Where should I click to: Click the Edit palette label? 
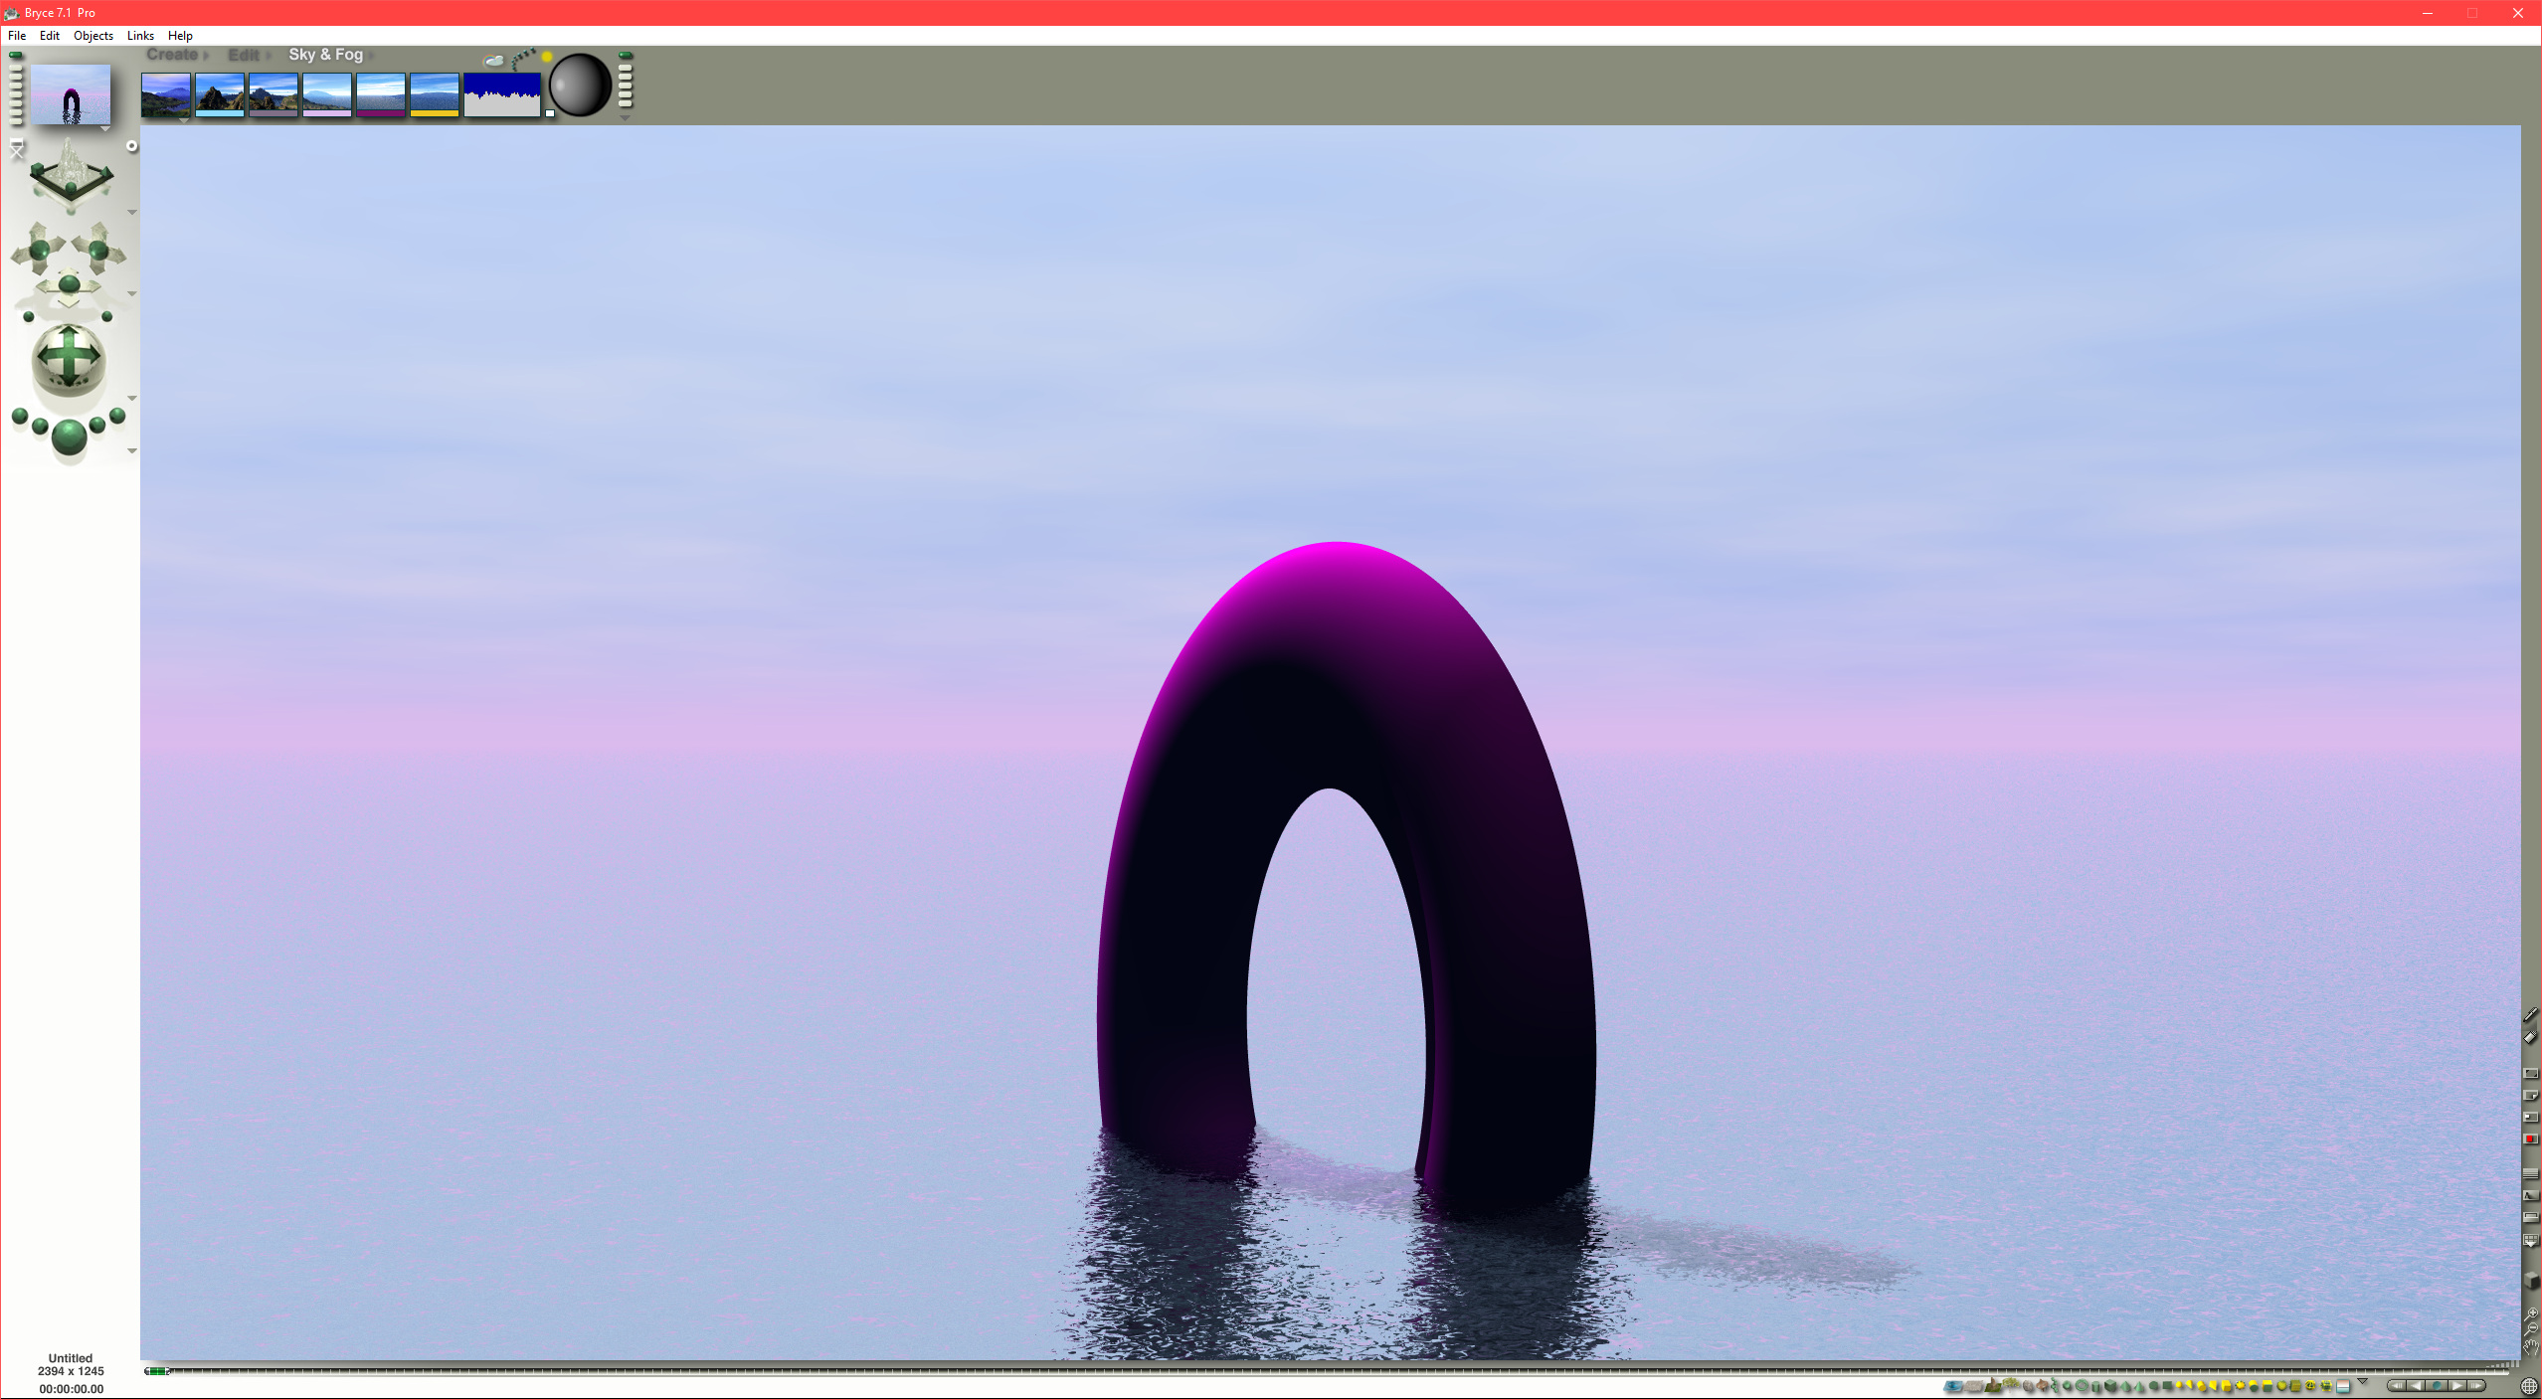point(244,55)
